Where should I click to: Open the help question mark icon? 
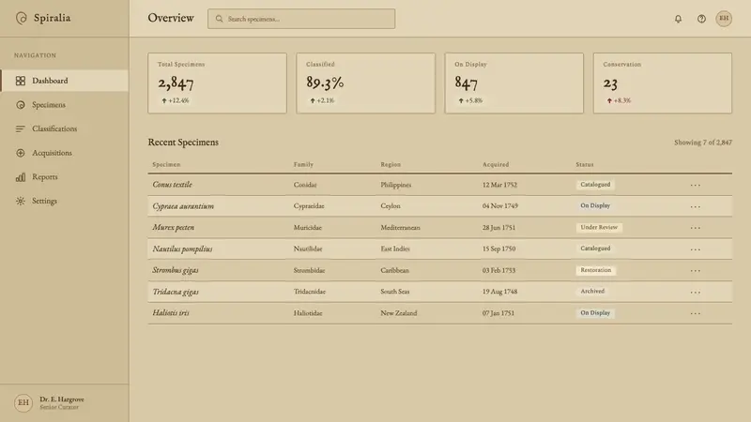701,19
